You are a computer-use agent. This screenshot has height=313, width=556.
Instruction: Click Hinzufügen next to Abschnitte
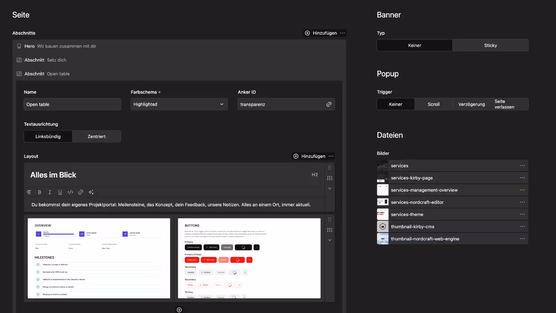321,33
